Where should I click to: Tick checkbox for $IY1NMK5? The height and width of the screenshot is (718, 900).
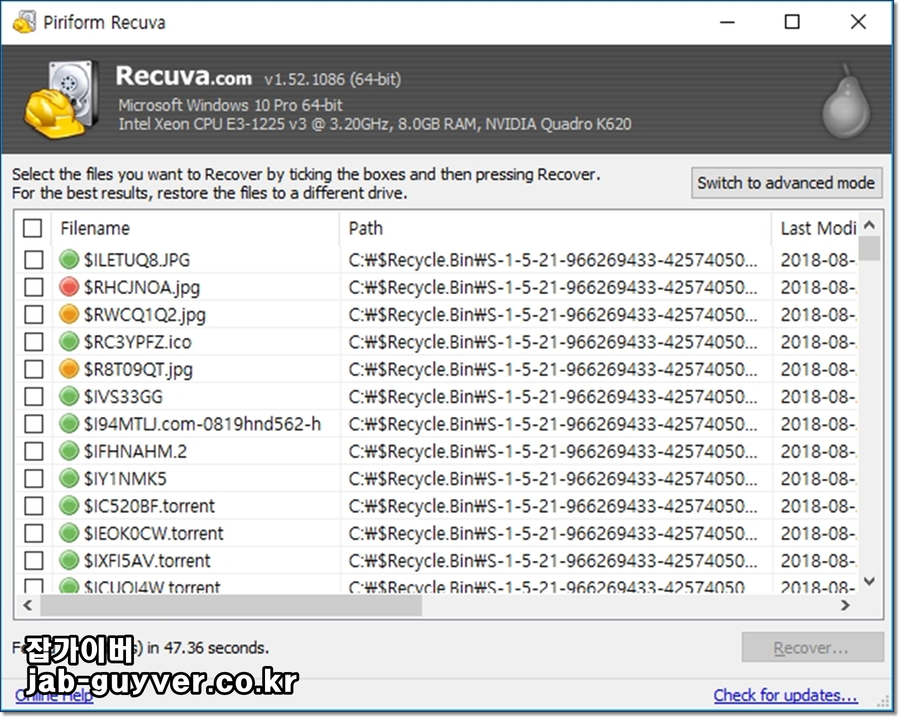[x=33, y=479]
